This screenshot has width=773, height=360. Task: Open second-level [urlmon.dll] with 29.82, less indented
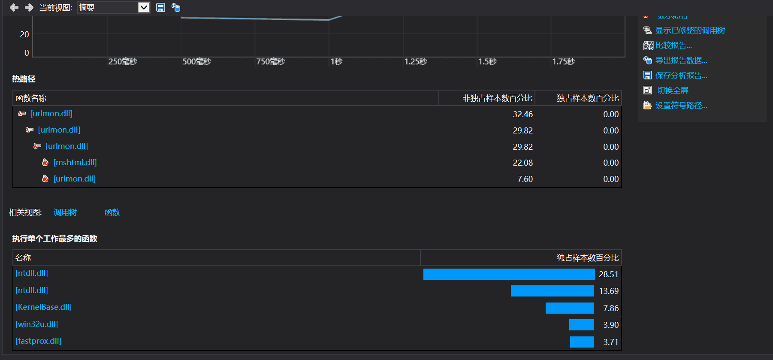59,130
